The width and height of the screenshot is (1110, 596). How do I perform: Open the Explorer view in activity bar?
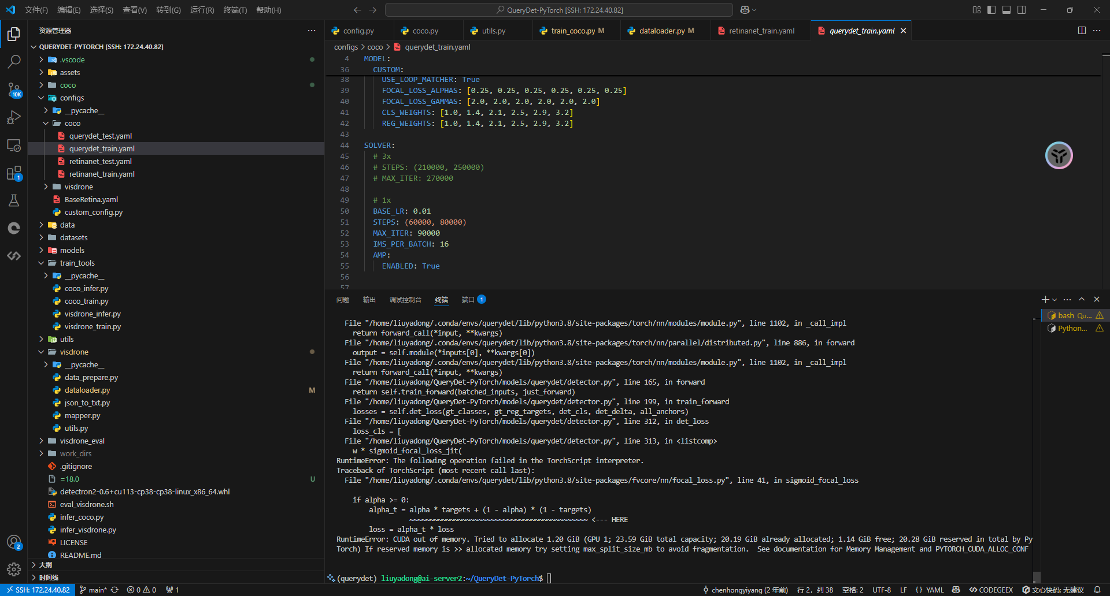(x=14, y=34)
